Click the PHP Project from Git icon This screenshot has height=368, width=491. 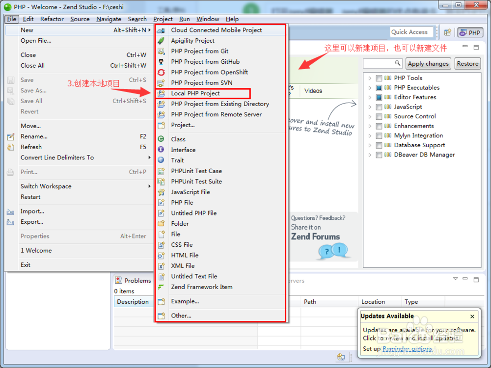161,52
